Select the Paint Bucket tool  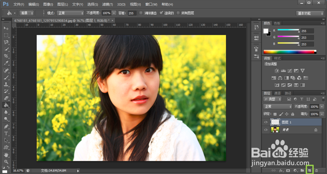point(6,105)
